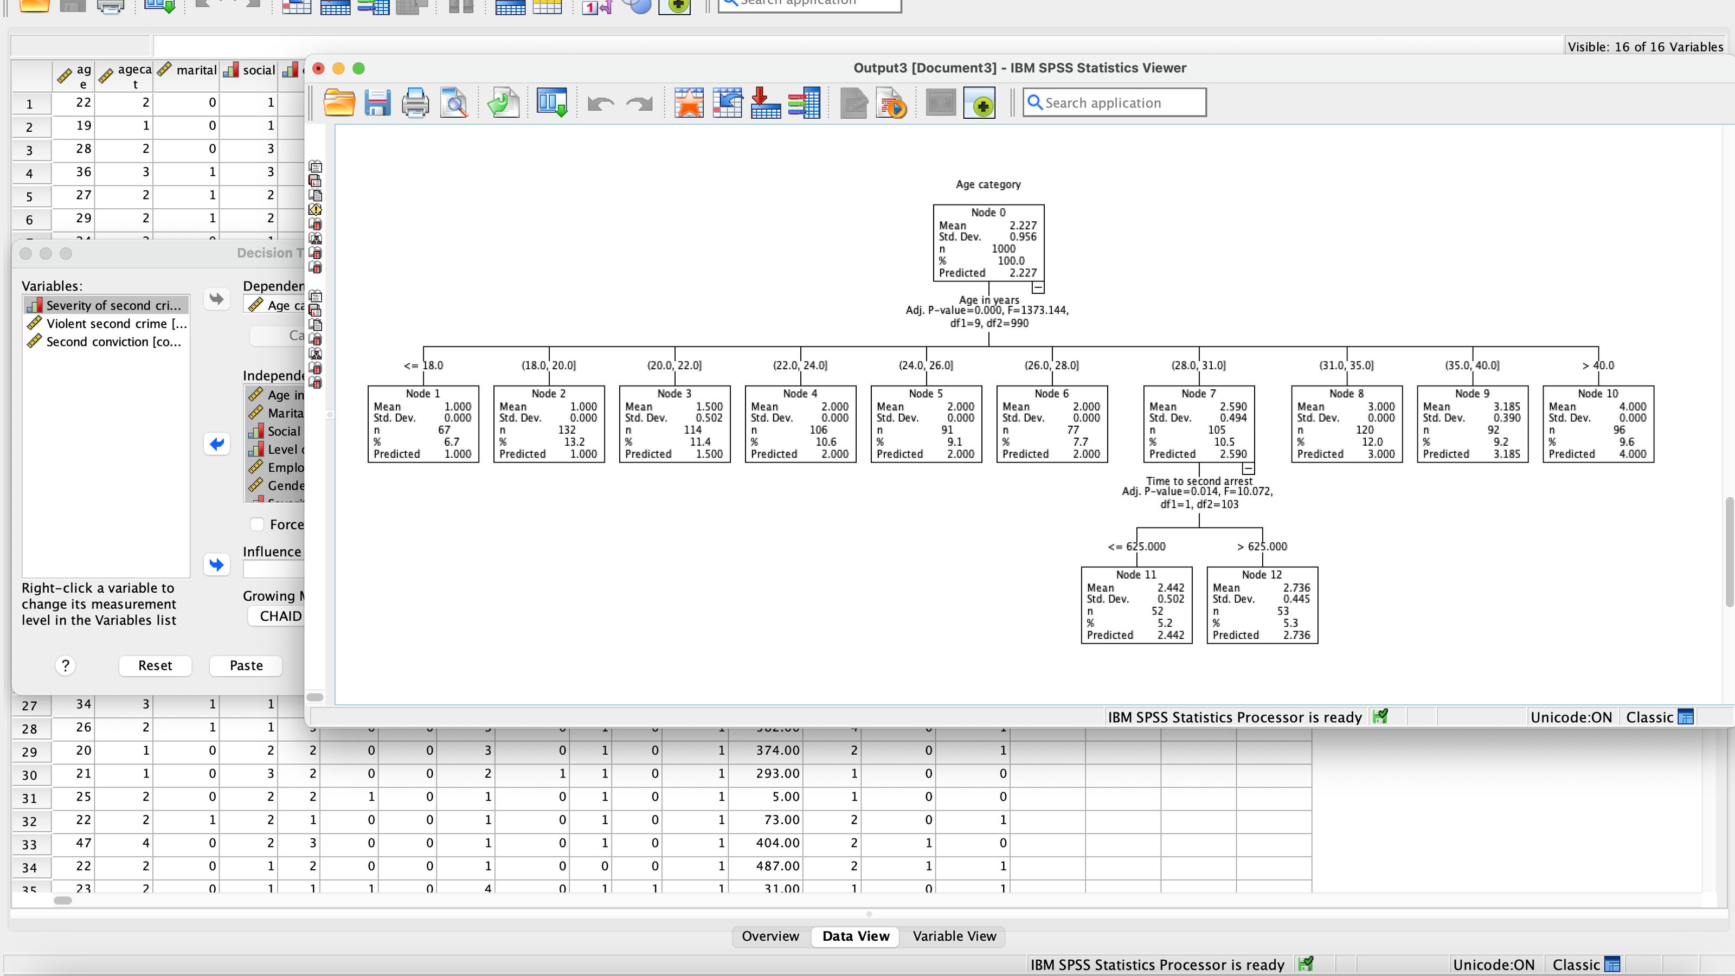Print the output using the Viewer printer icon
Image resolution: width=1735 pixels, height=976 pixels.
tap(415, 103)
